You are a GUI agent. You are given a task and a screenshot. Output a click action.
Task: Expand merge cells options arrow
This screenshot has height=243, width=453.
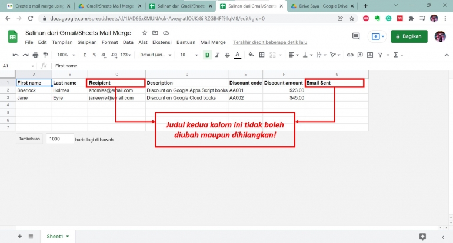280,55
